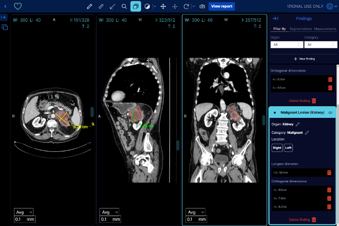The image size is (339, 226).
Task: Select the arrow measurement tool
Action: [x=112, y=6]
